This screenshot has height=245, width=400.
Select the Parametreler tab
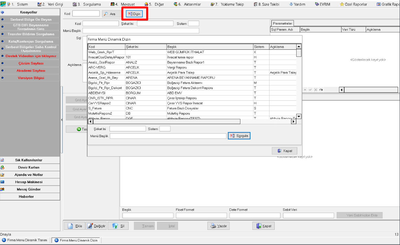282,23
